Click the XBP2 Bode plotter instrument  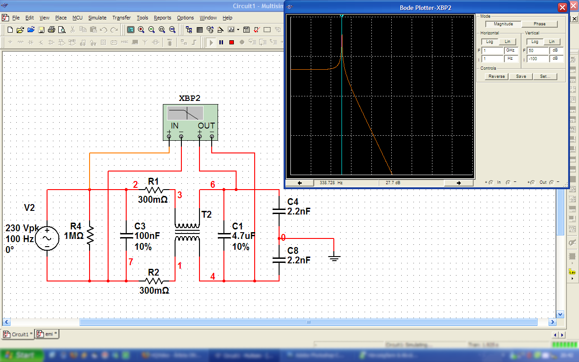190,122
